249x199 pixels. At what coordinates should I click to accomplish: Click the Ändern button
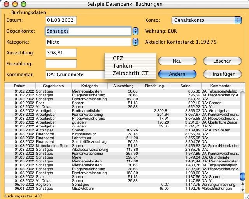point(177,74)
